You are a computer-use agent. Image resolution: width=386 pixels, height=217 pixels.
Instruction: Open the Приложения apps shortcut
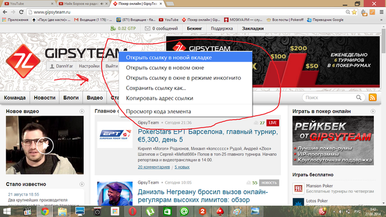(15, 20)
